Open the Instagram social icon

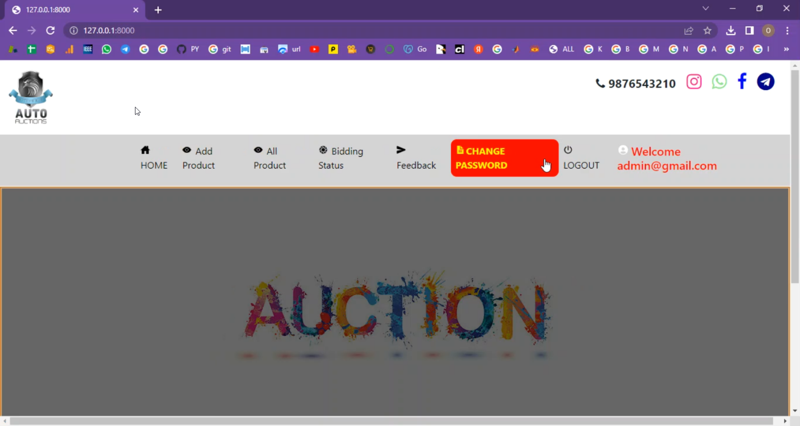694,82
